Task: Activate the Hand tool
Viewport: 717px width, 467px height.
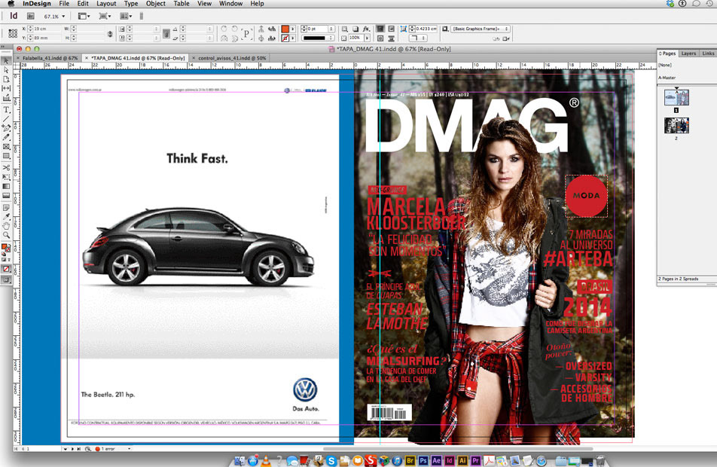Action: (7, 225)
